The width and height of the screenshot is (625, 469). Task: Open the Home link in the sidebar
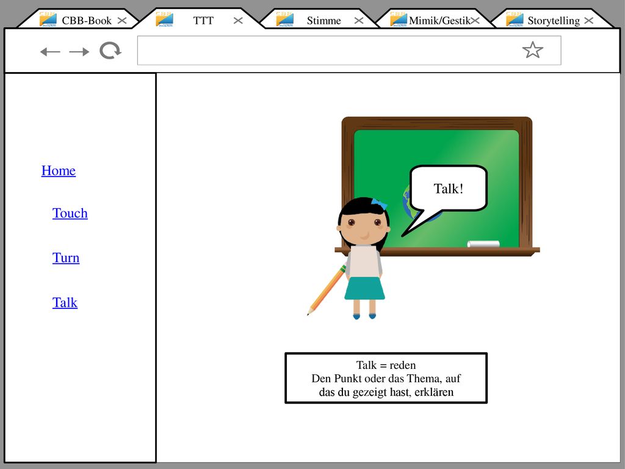(59, 171)
